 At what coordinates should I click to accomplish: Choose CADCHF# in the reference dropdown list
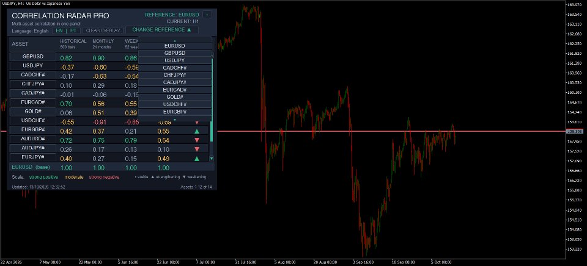(175, 68)
